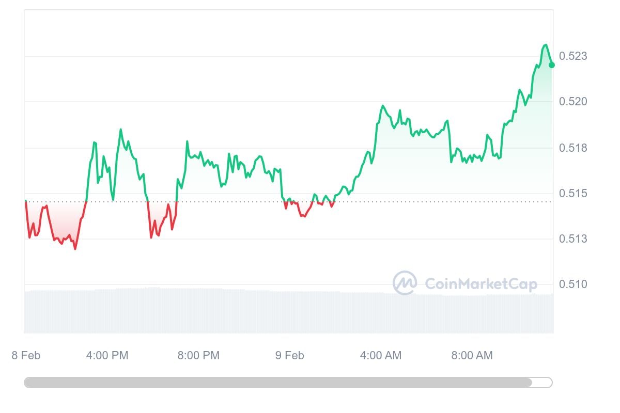The image size is (620, 413).
Task: Click the 0.523 price axis label
Action: [573, 56]
